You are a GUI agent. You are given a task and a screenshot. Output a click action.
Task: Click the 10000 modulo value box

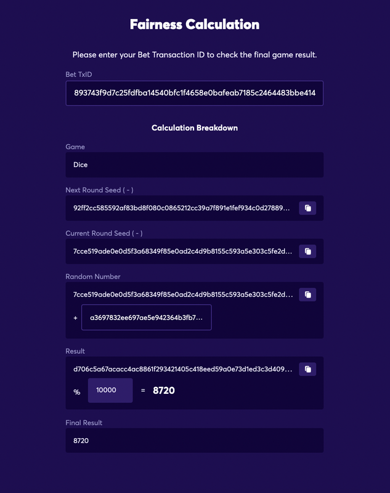pyautogui.click(x=110, y=390)
